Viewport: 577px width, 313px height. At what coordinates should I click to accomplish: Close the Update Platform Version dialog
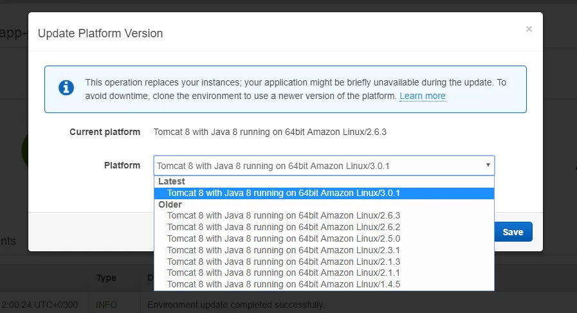click(529, 29)
